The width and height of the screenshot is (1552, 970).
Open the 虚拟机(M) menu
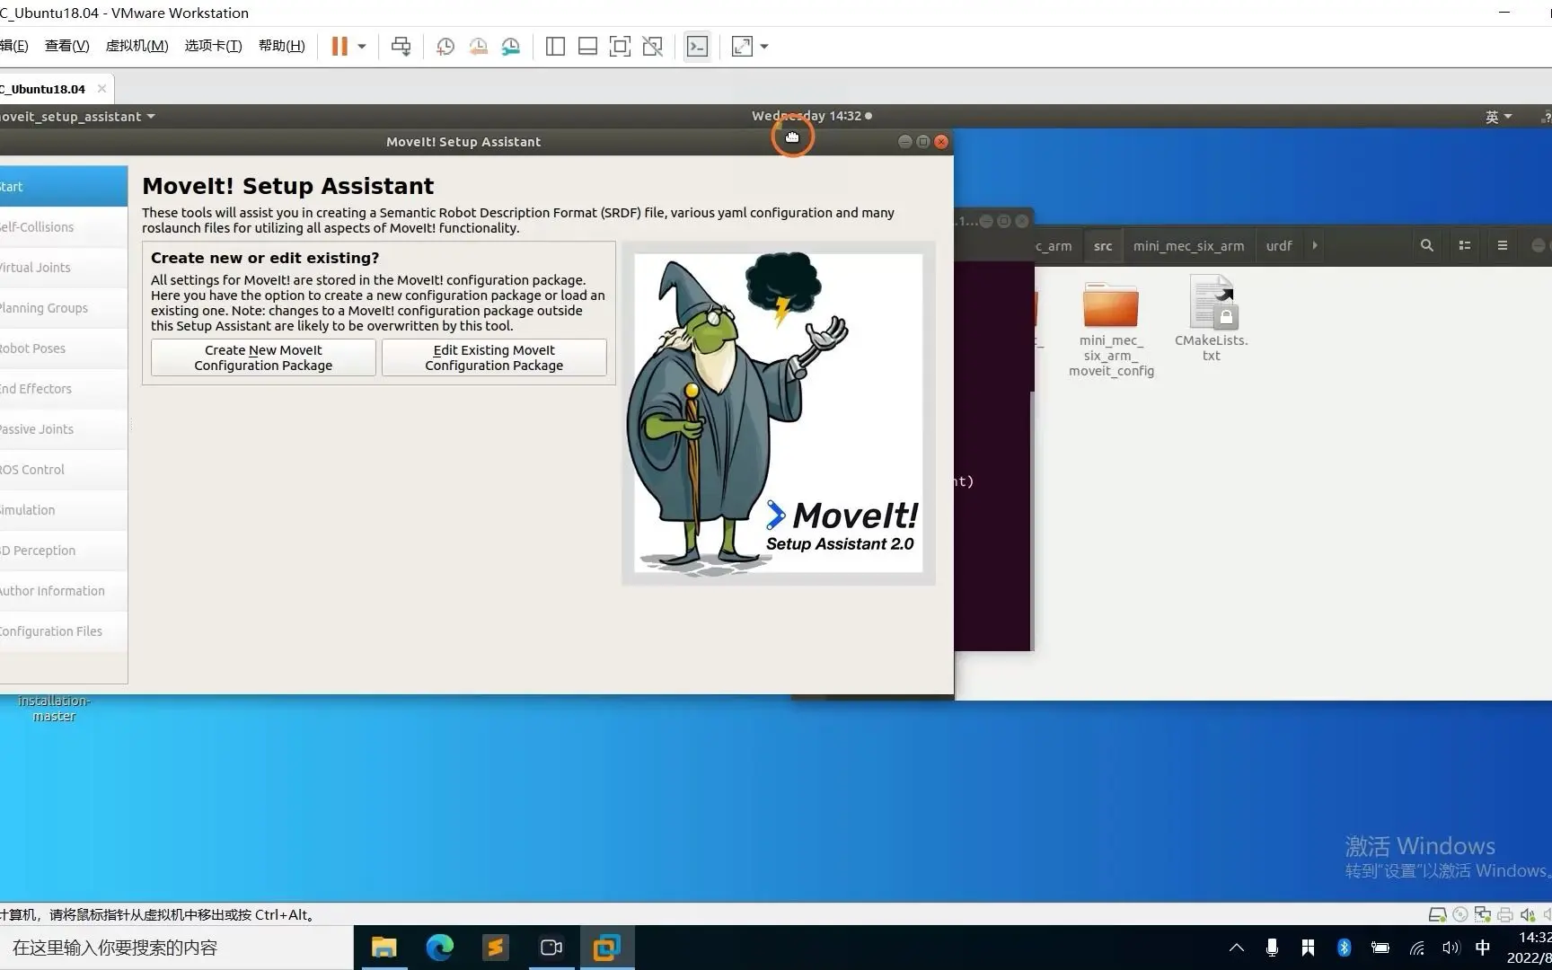pyautogui.click(x=137, y=46)
